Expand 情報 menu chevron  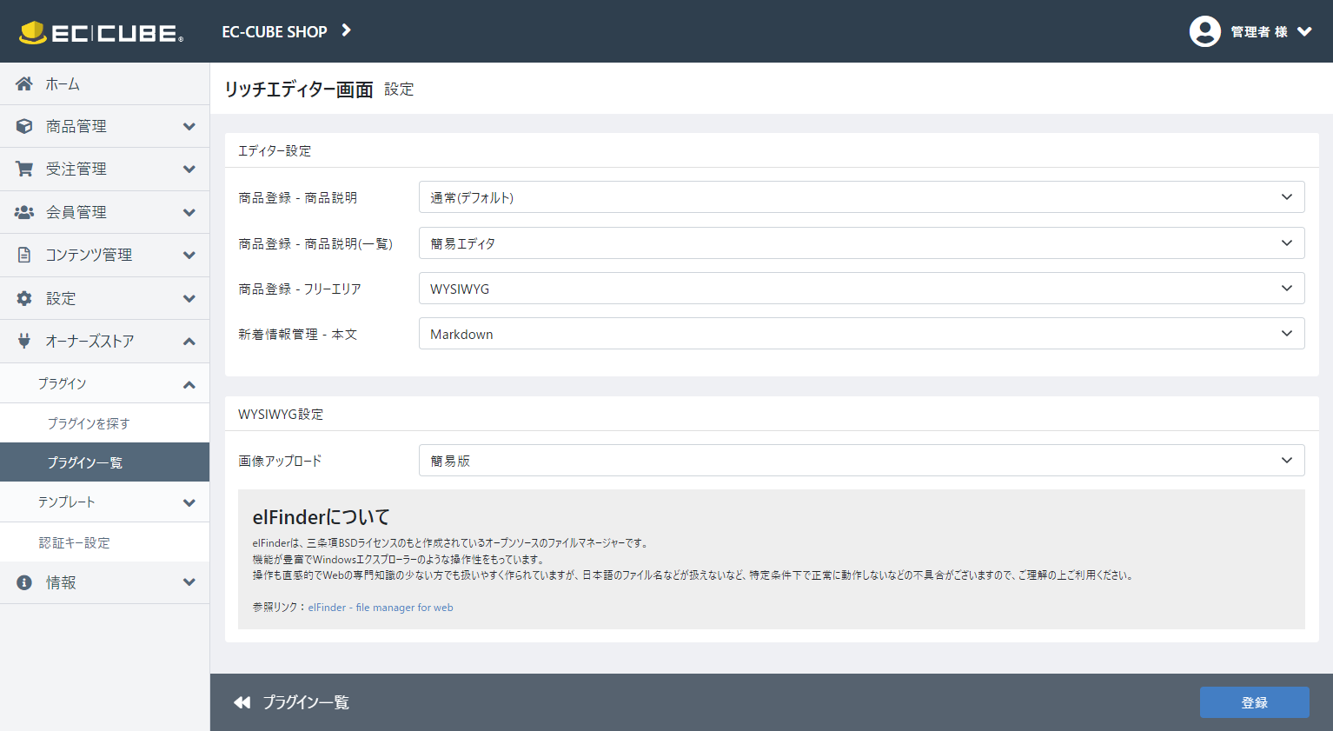(x=189, y=582)
